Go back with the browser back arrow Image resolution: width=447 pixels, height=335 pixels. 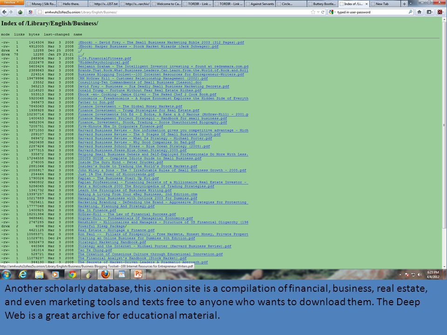tap(4, 12)
